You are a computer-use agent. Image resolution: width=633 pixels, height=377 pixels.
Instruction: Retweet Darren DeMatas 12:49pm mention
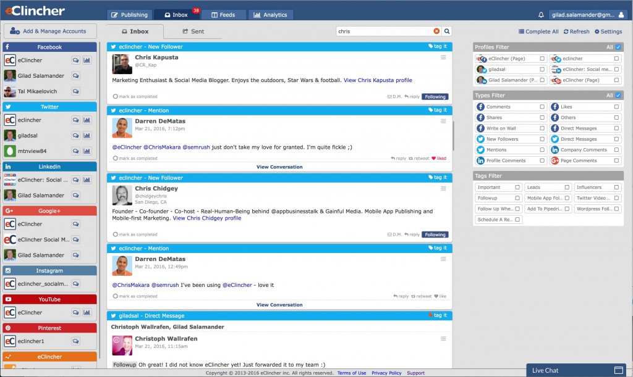tap(421, 296)
